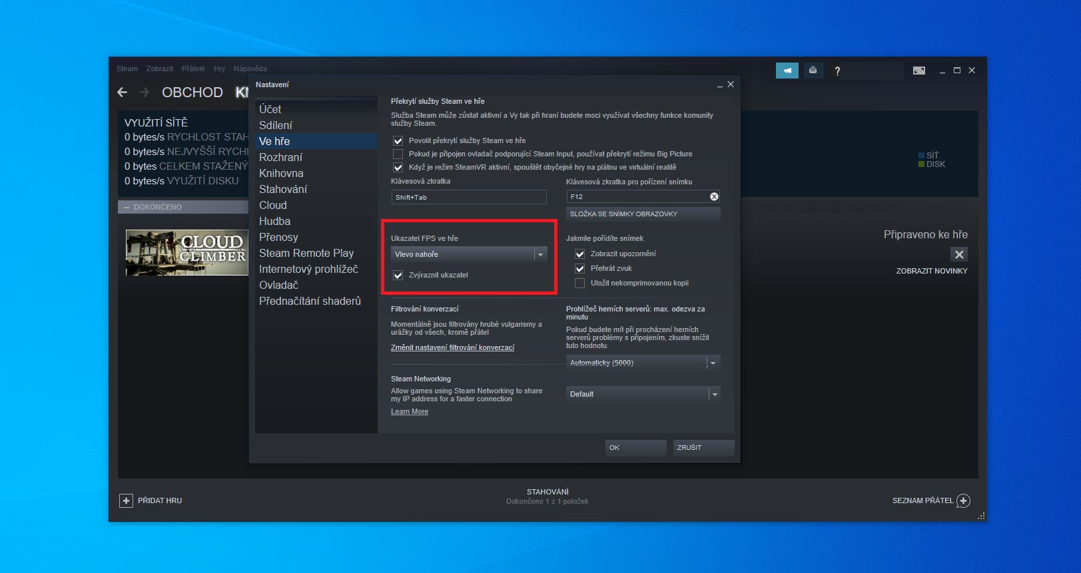Screen dimensions: 1081x573
Task: Remove Cloud Climber from download list
Action: pos(959,254)
